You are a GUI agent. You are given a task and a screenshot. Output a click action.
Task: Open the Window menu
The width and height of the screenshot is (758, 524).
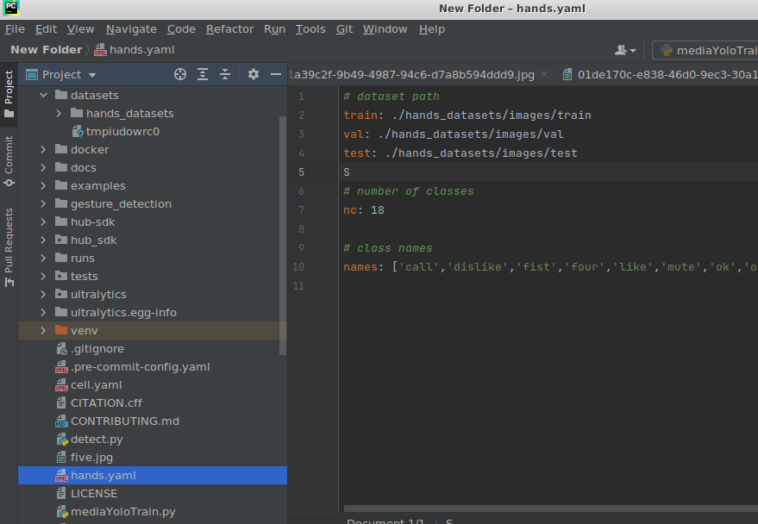[x=385, y=29]
